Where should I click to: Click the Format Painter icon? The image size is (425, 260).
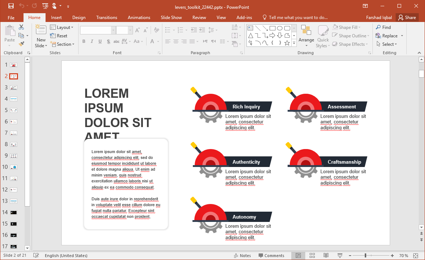(22, 44)
